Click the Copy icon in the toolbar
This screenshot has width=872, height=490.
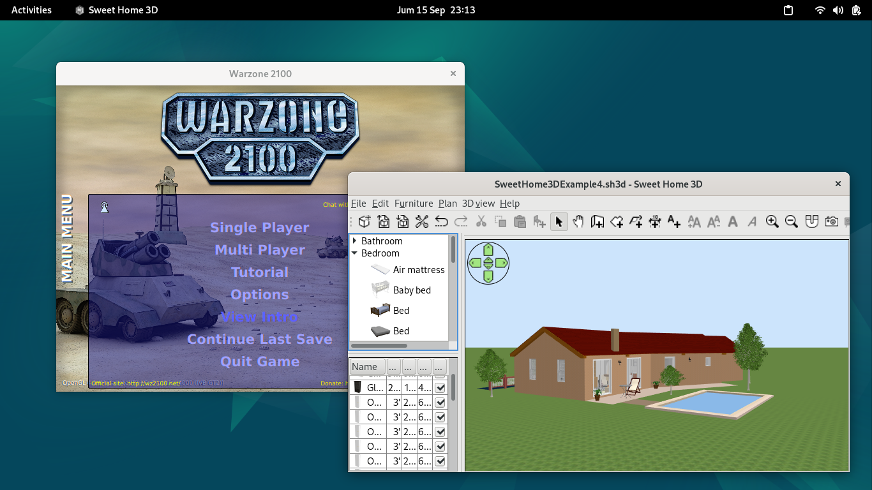pos(500,221)
